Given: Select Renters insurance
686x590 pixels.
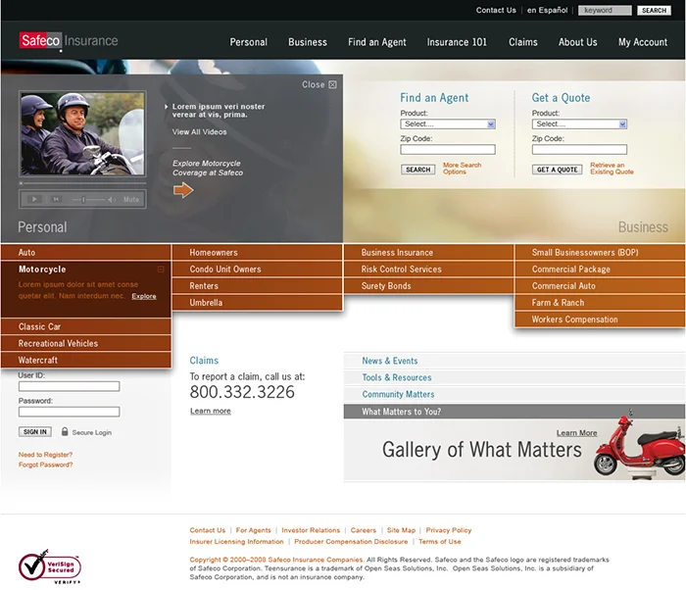Looking at the screenshot, I should point(257,286).
